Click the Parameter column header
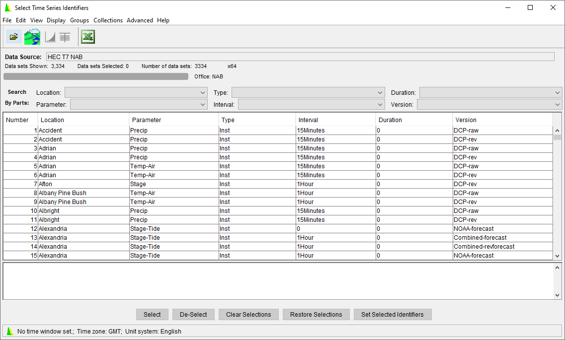The width and height of the screenshot is (565, 340). (x=174, y=120)
